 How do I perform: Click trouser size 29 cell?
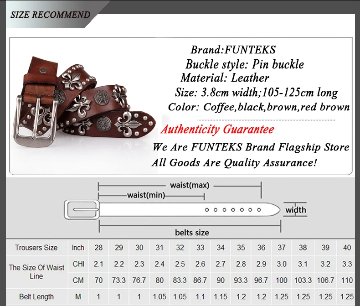[118, 248]
